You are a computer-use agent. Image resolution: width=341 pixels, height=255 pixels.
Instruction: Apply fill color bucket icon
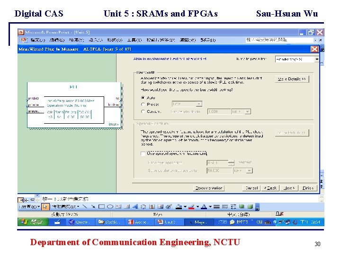pyautogui.click(x=179, y=207)
